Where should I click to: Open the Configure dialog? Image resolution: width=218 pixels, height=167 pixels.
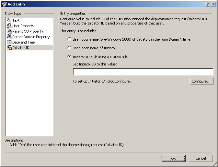[201, 81]
